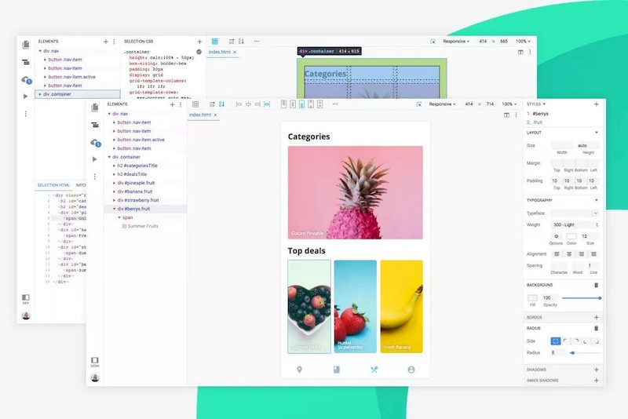Click the cloud sync icon with badge in front window
628x419 pixels.
click(x=95, y=143)
